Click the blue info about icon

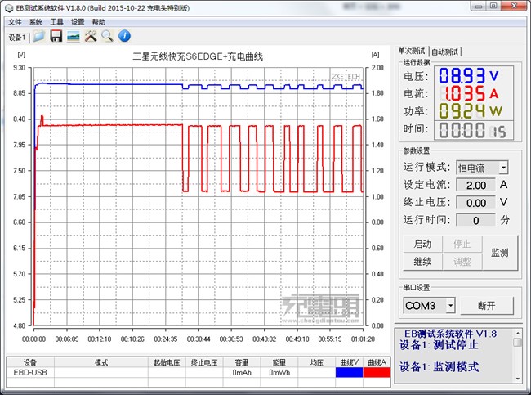pyautogui.click(x=124, y=36)
